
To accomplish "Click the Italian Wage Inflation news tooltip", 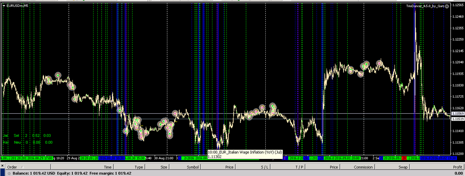I will point(245,154).
